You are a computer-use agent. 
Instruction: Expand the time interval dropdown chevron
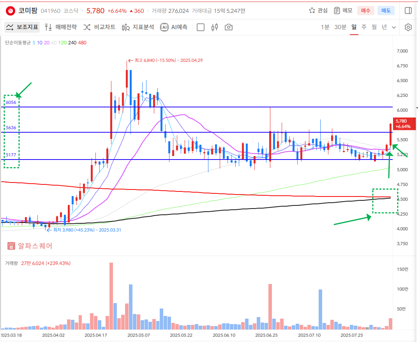point(394,27)
